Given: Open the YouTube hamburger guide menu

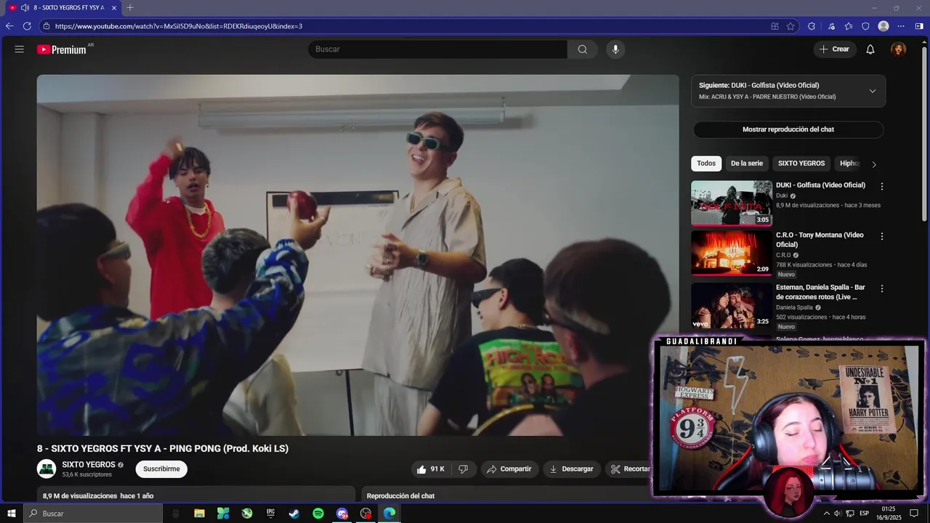Looking at the screenshot, I should pyautogui.click(x=20, y=49).
